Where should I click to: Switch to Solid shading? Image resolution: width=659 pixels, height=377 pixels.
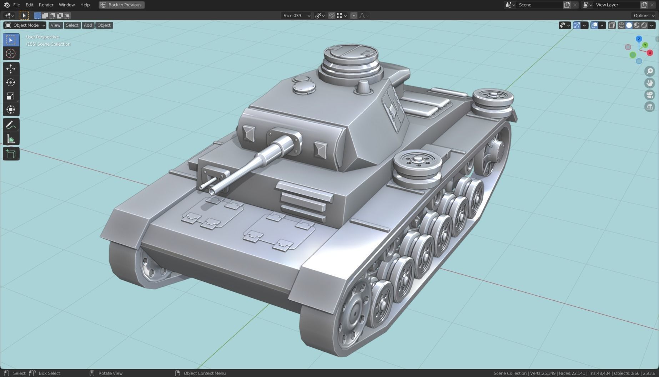click(629, 25)
